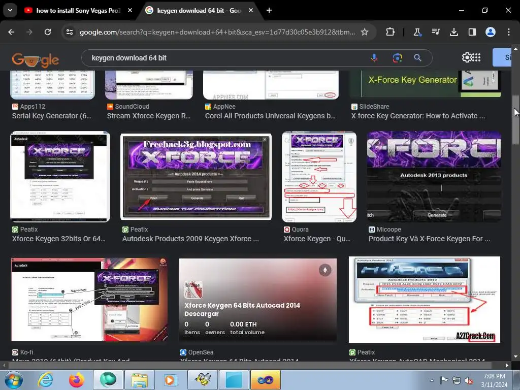Click Xforce Keygen - Quora title
The height and width of the screenshot is (390, 520).
tap(317, 239)
